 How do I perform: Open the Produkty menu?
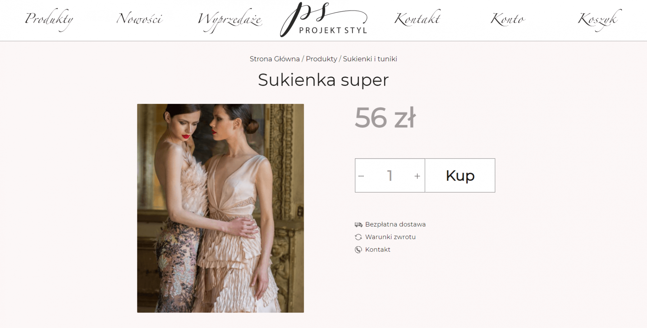coord(49,19)
